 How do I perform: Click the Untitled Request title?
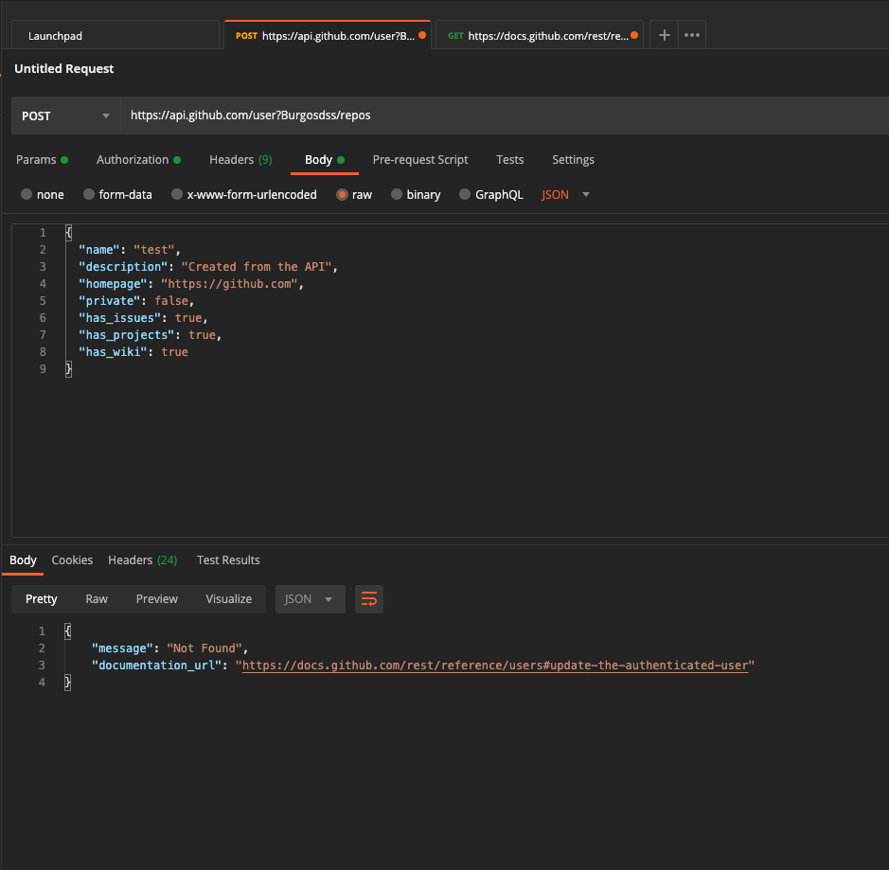[64, 68]
